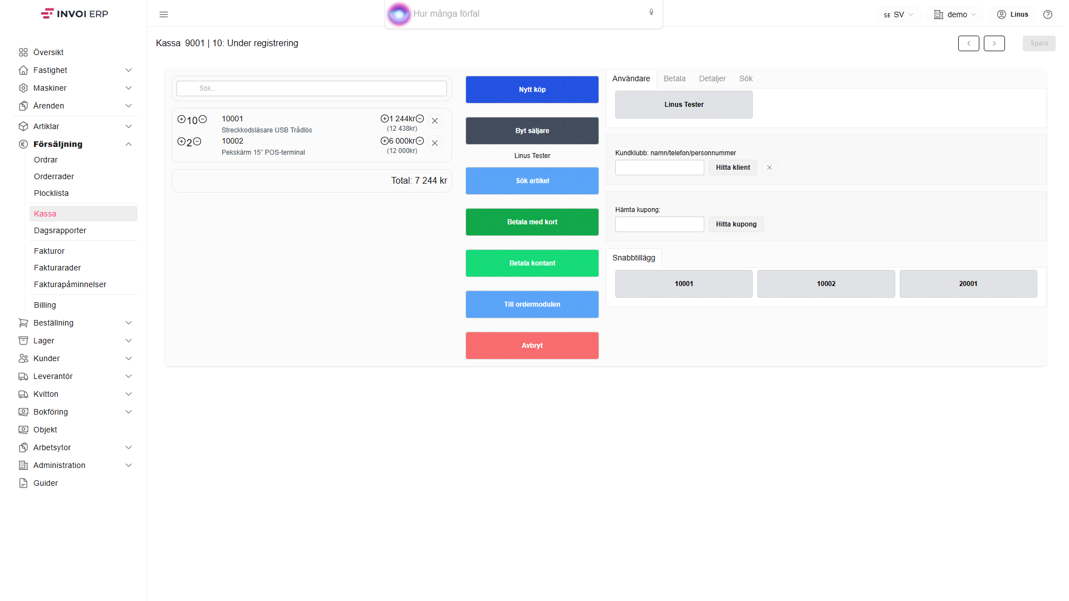The width and height of the screenshot is (1069, 601).
Task: Open the demo company dropdown
Action: coord(955,14)
